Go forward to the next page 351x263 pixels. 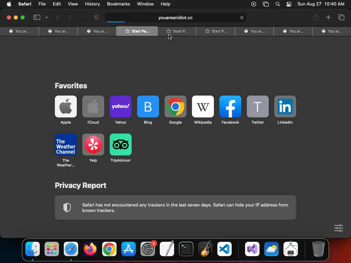pyautogui.click(x=70, y=17)
